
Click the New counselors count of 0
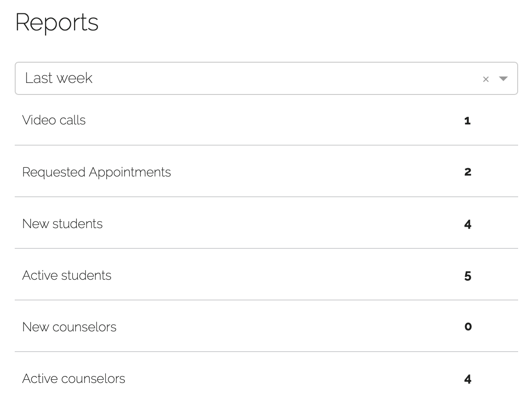[468, 327]
